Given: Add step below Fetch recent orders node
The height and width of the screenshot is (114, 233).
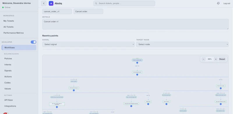Looking at the screenshot, I should 221,88.
